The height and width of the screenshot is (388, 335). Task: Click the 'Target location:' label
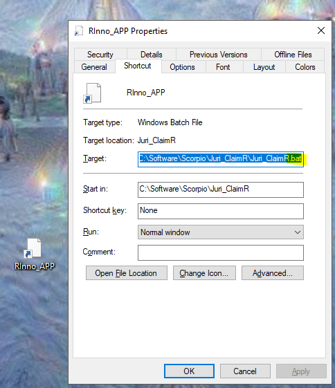(109, 140)
